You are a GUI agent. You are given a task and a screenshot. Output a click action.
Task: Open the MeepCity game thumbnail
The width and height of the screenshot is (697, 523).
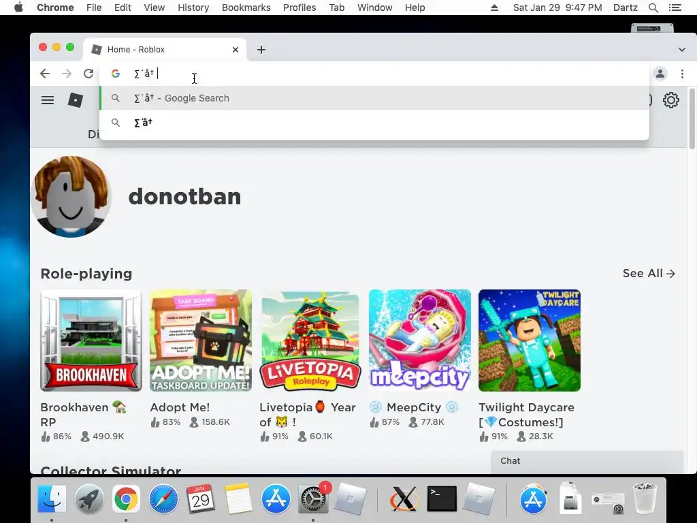pos(419,340)
